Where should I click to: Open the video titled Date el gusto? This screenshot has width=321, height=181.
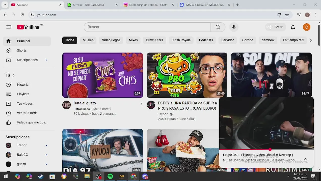[85, 103]
